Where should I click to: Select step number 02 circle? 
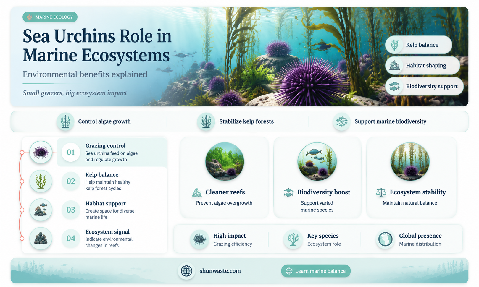click(x=71, y=181)
